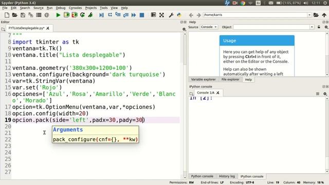Stop the current command in IPython console
Screen dimensions: 329x185
(318, 94)
